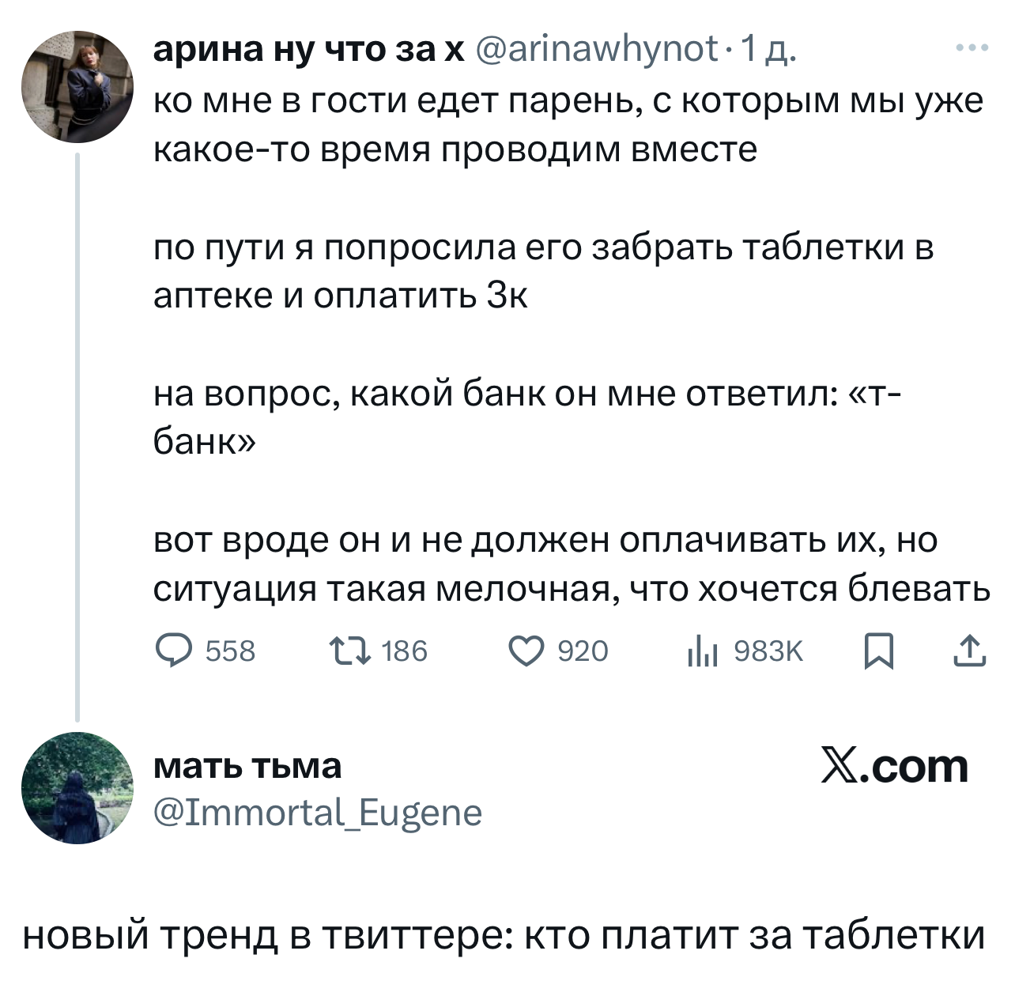Click the 920 likes count
Screen dimensions: 1015x996
coord(583,651)
